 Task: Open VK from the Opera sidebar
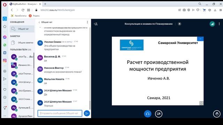click(5, 53)
